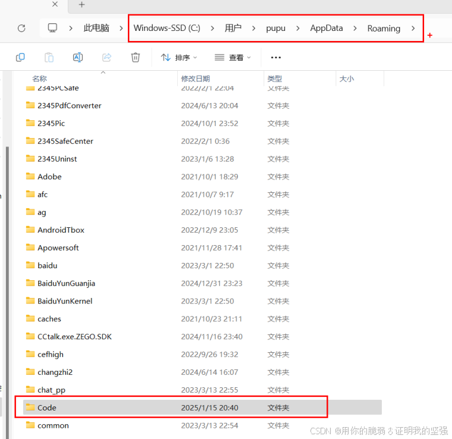Image resolution: width=452 pixels, height=439 pixels.
Task: Sort by 大小 column header
Action: click(x=347, y=79)
